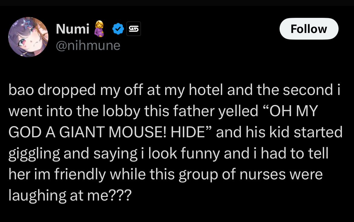Click the word "funny" in the tweet
The width and height of the screenshot is (354, 222).
tap(200, 154)
